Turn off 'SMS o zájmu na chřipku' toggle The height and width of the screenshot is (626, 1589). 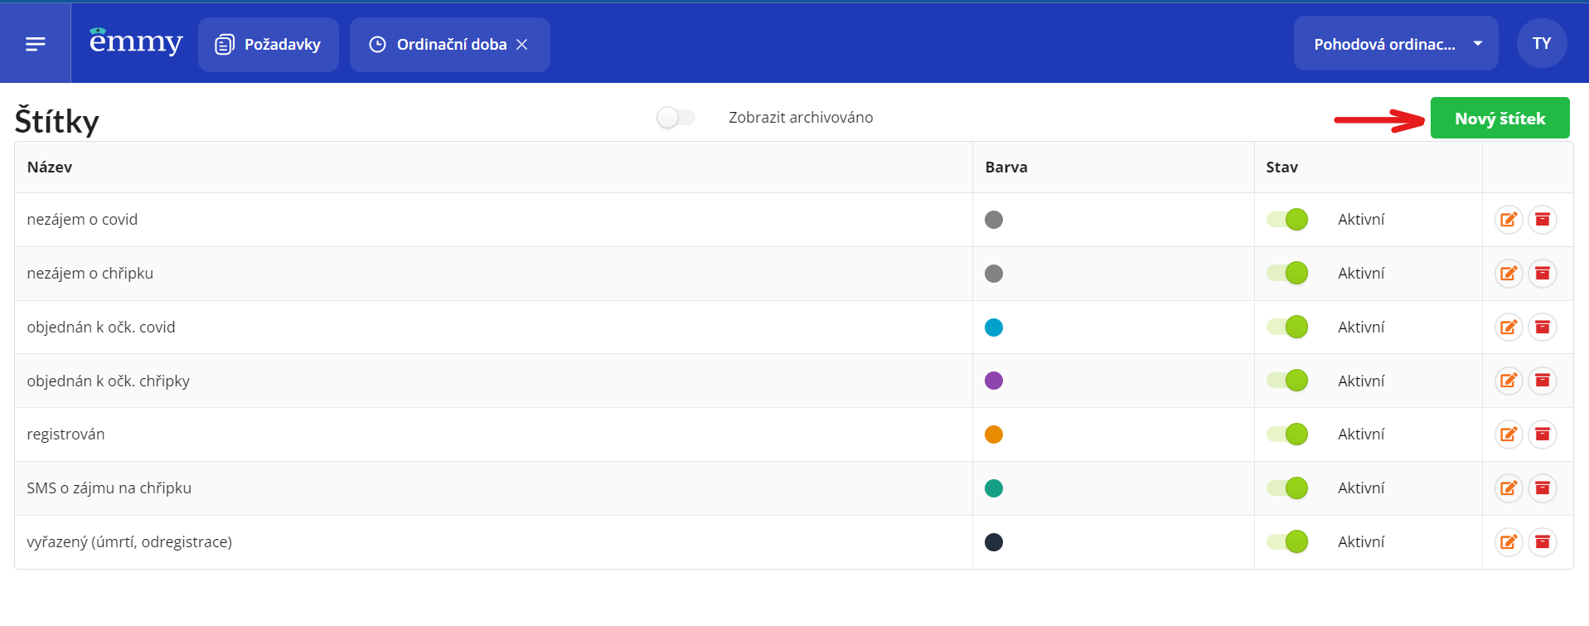point(1287,488)
